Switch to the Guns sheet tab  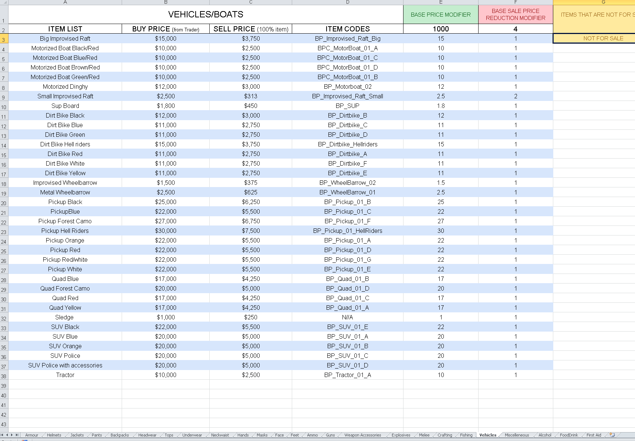click(330, 435)
